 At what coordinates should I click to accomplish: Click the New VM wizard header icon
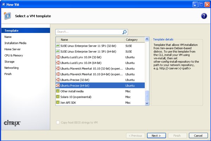tap(7, 16)
